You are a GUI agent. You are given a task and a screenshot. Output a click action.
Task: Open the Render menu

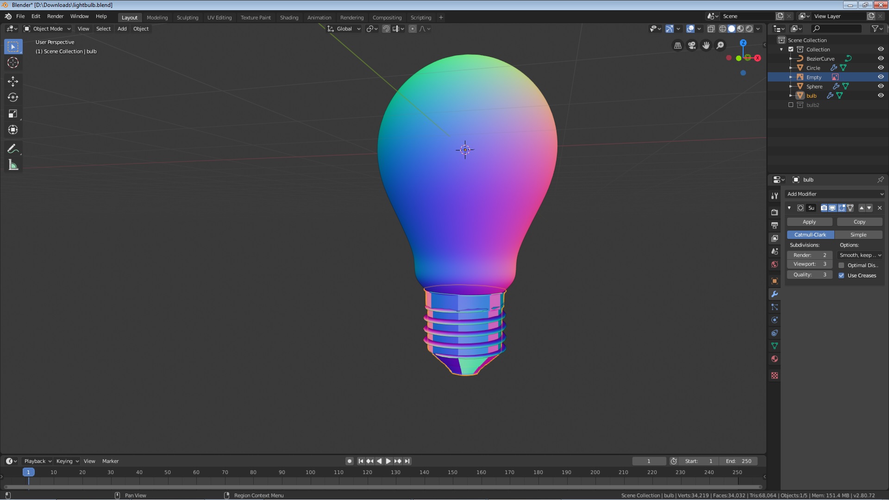55,16
